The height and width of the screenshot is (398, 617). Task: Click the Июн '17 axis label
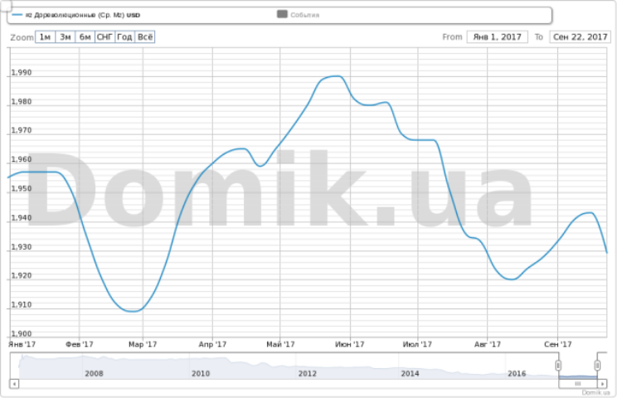[349, 344]
